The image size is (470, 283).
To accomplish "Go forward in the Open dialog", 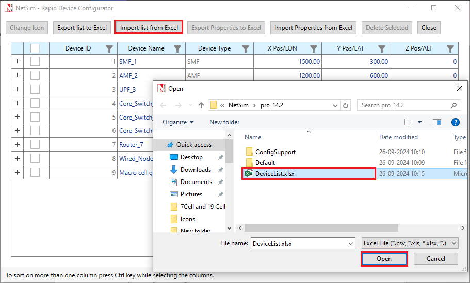I will (x=178, y=105).
